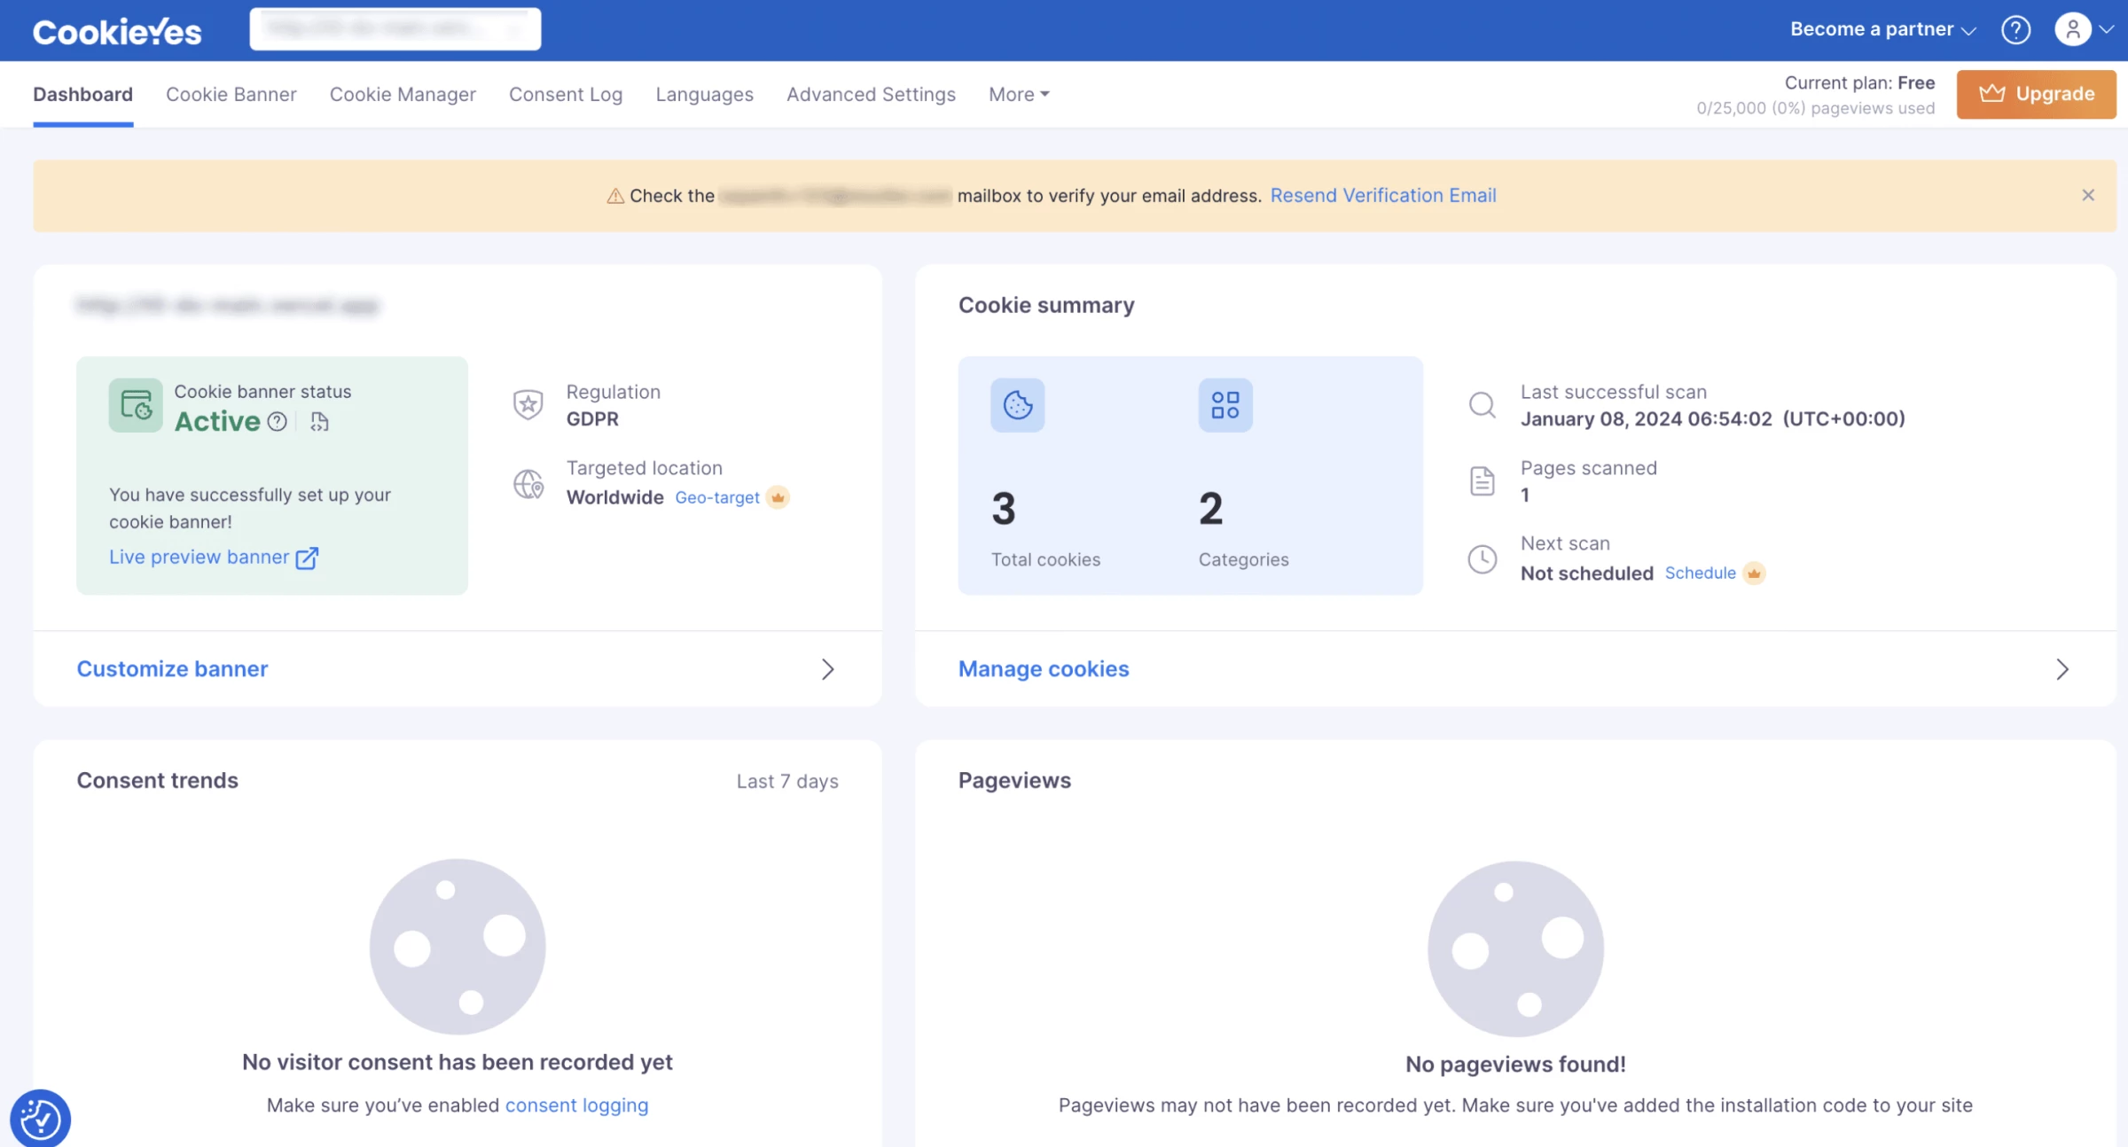2128x1147 pixels.
Task: Click the January 08, 2024 scan timestamp
Action: pyautogui.click(x=1712, y=419)
